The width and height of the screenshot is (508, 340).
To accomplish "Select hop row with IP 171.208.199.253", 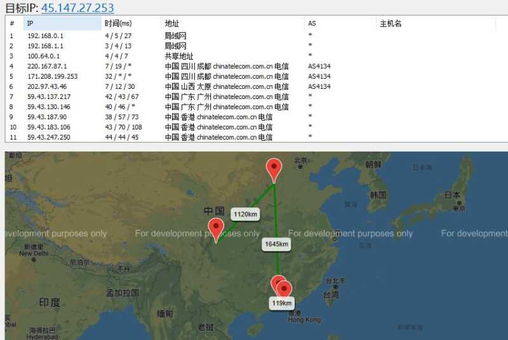I will 256,76.
